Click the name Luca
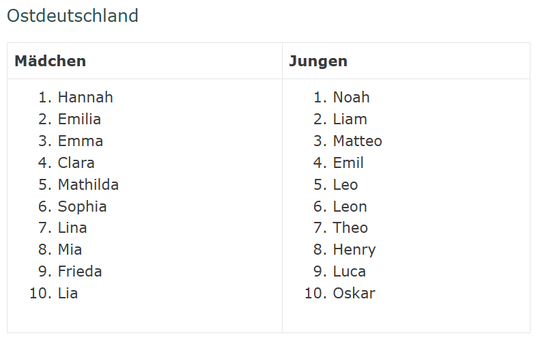The height and width of the screenshot is (340, 538). click(349, 272)
